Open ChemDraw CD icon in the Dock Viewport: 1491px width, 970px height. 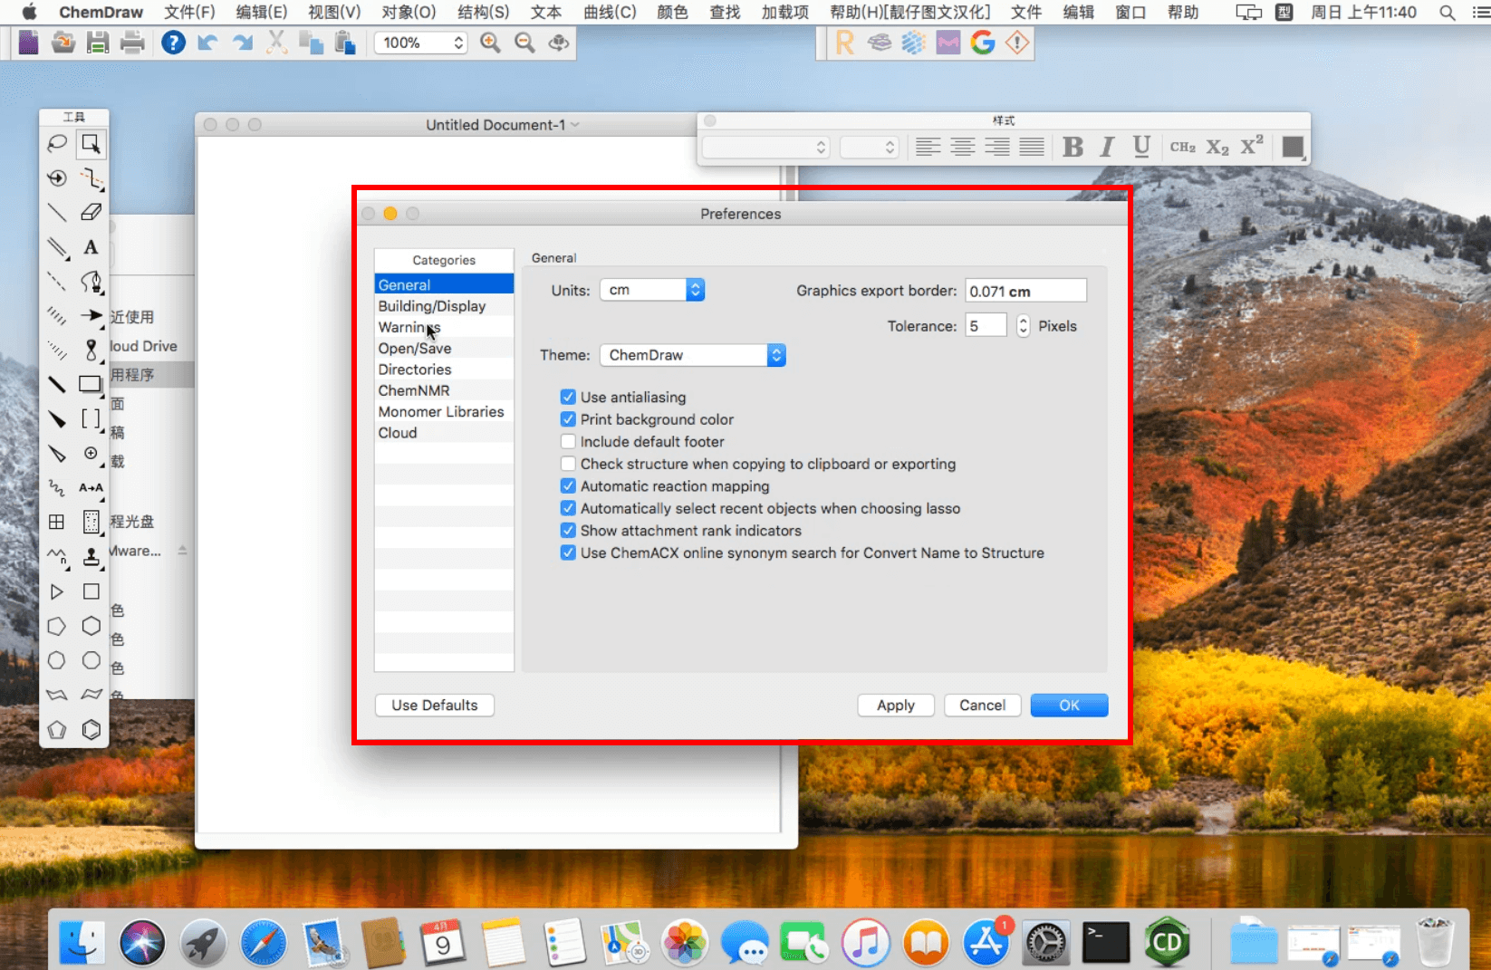coord(1167,943)
